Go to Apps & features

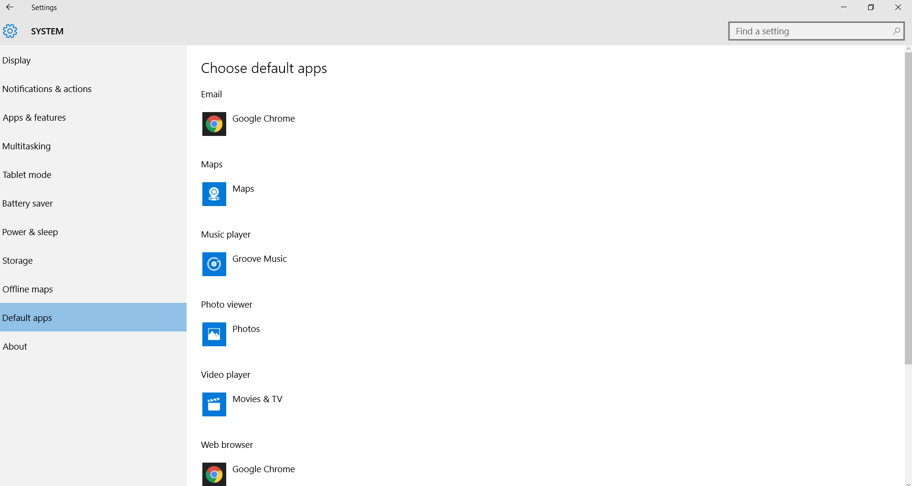pyautogui.click(x=93, y=117)
